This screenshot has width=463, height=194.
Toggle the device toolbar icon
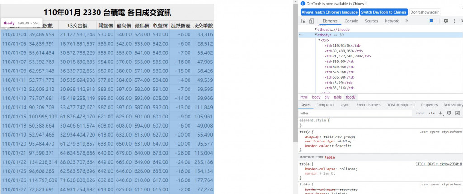click(311, 21)
